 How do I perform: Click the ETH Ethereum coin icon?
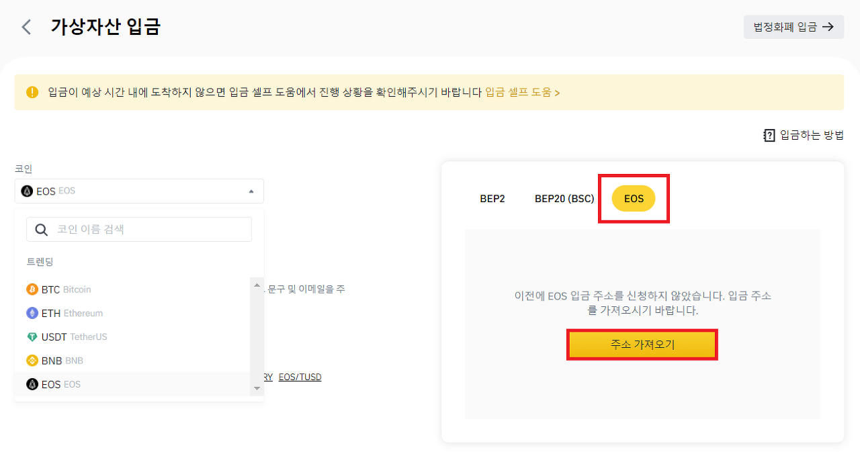(33, 313)
